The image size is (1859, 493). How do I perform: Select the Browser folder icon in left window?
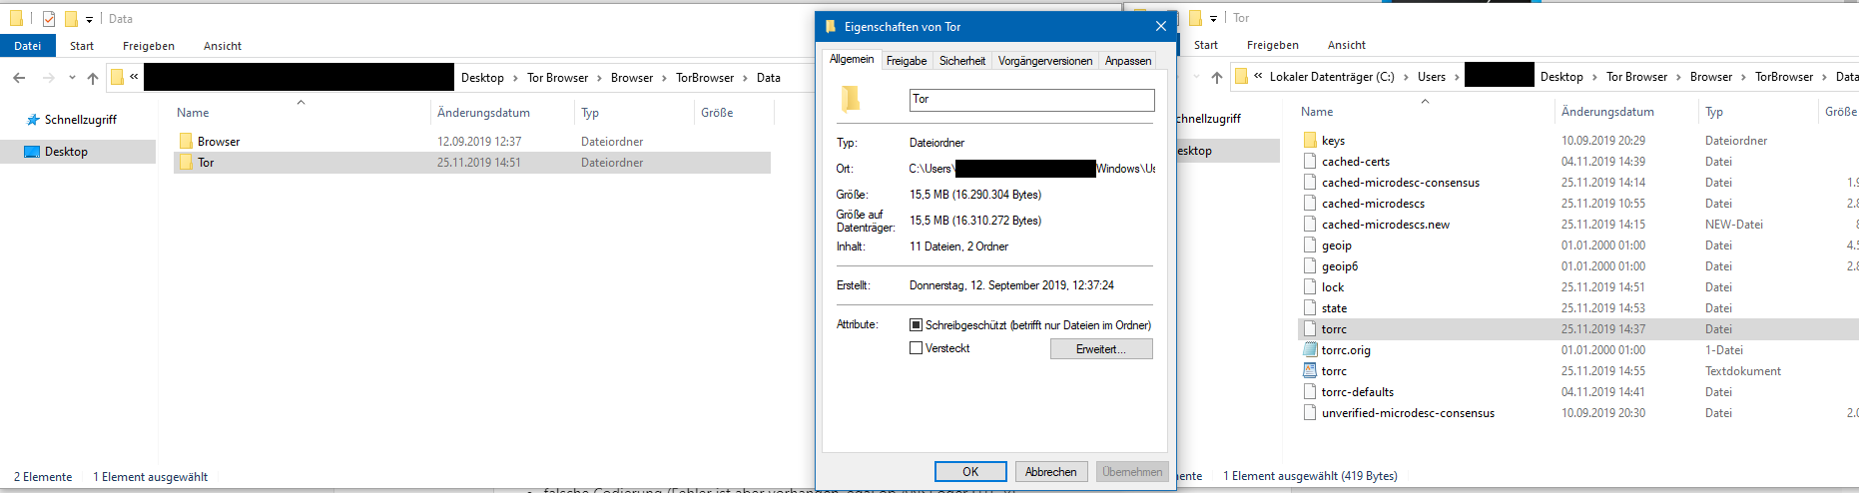[186, 142]
